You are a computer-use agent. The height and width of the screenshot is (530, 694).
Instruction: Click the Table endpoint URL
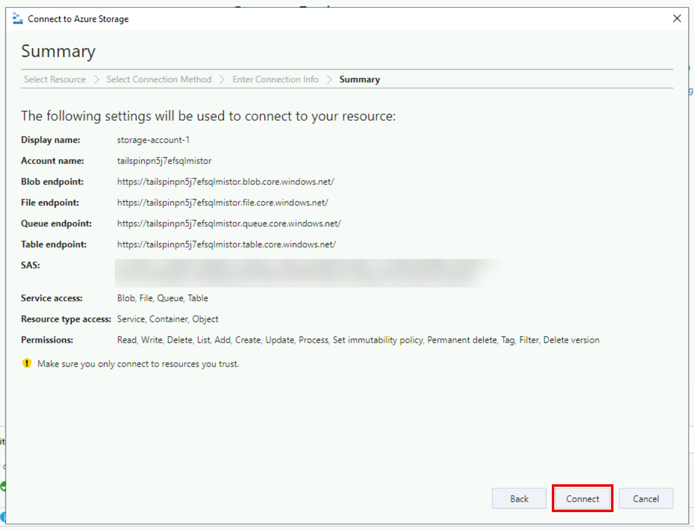point(226,245)
